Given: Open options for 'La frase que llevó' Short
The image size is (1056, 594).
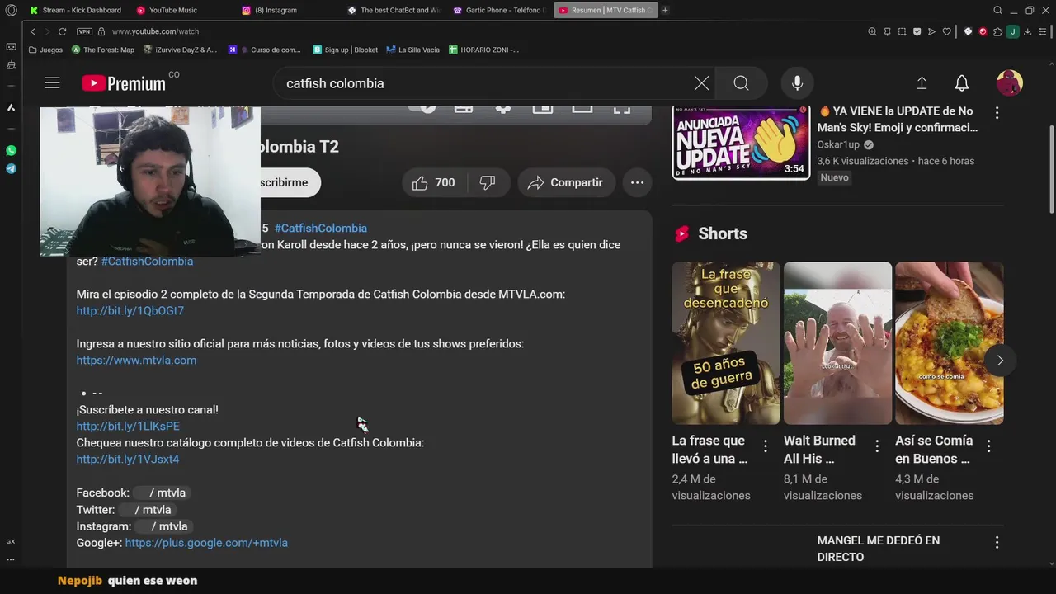Looking at the screenshot, I should coord(766,446).
